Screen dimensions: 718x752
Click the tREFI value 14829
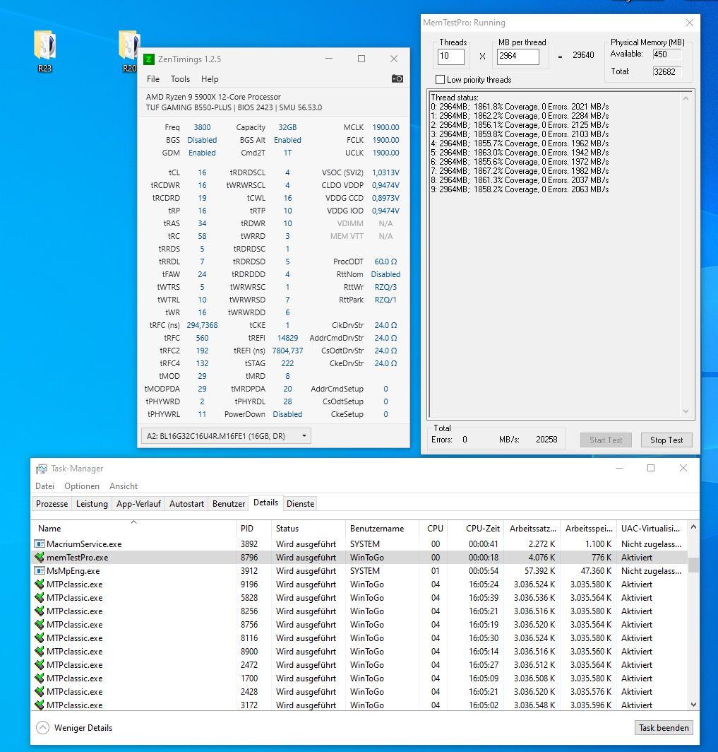tap(287, 338)
